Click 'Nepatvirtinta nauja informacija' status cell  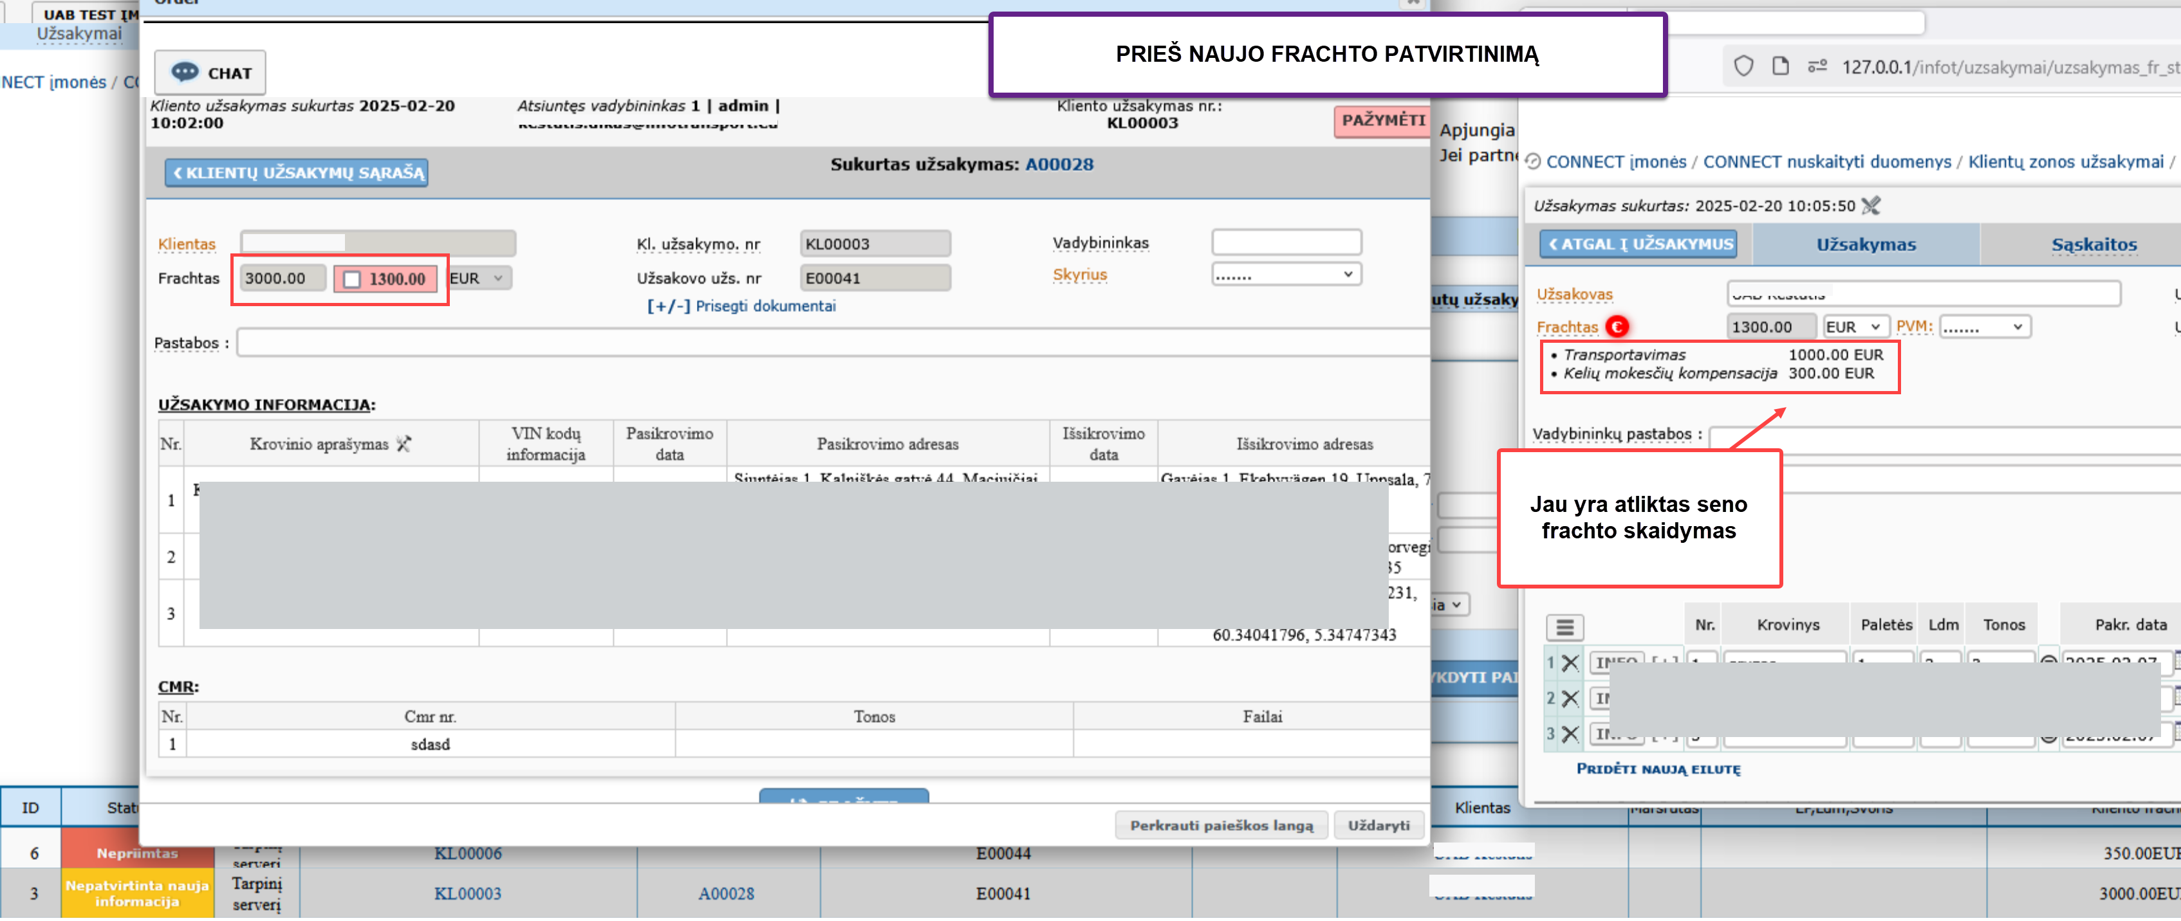click(136, 894)
